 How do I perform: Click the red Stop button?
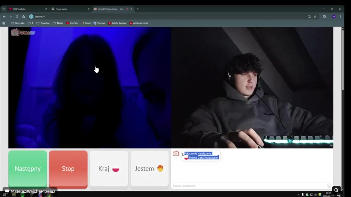click(x=68, y=169)
